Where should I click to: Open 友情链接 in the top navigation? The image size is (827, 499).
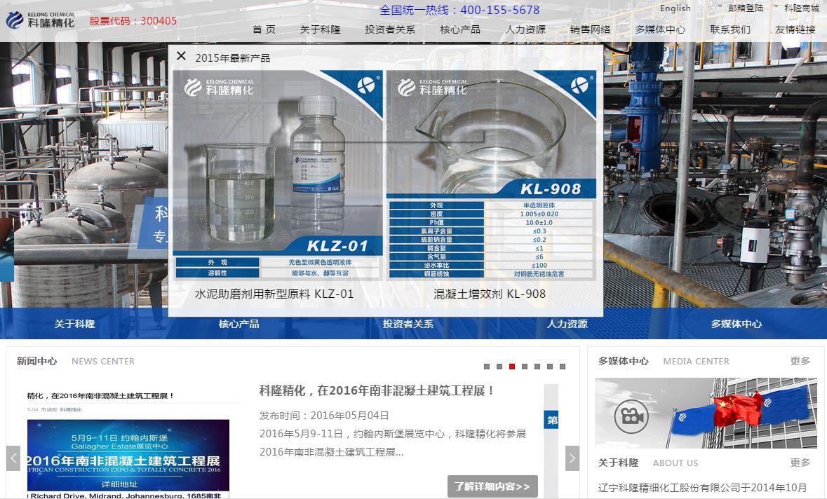795,29
